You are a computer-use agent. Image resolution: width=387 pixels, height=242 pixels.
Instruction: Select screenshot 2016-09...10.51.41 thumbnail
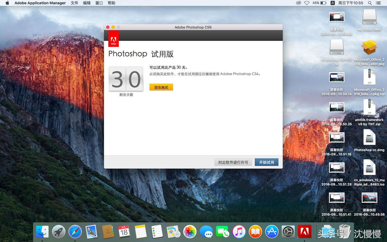[x=336, y=198]
